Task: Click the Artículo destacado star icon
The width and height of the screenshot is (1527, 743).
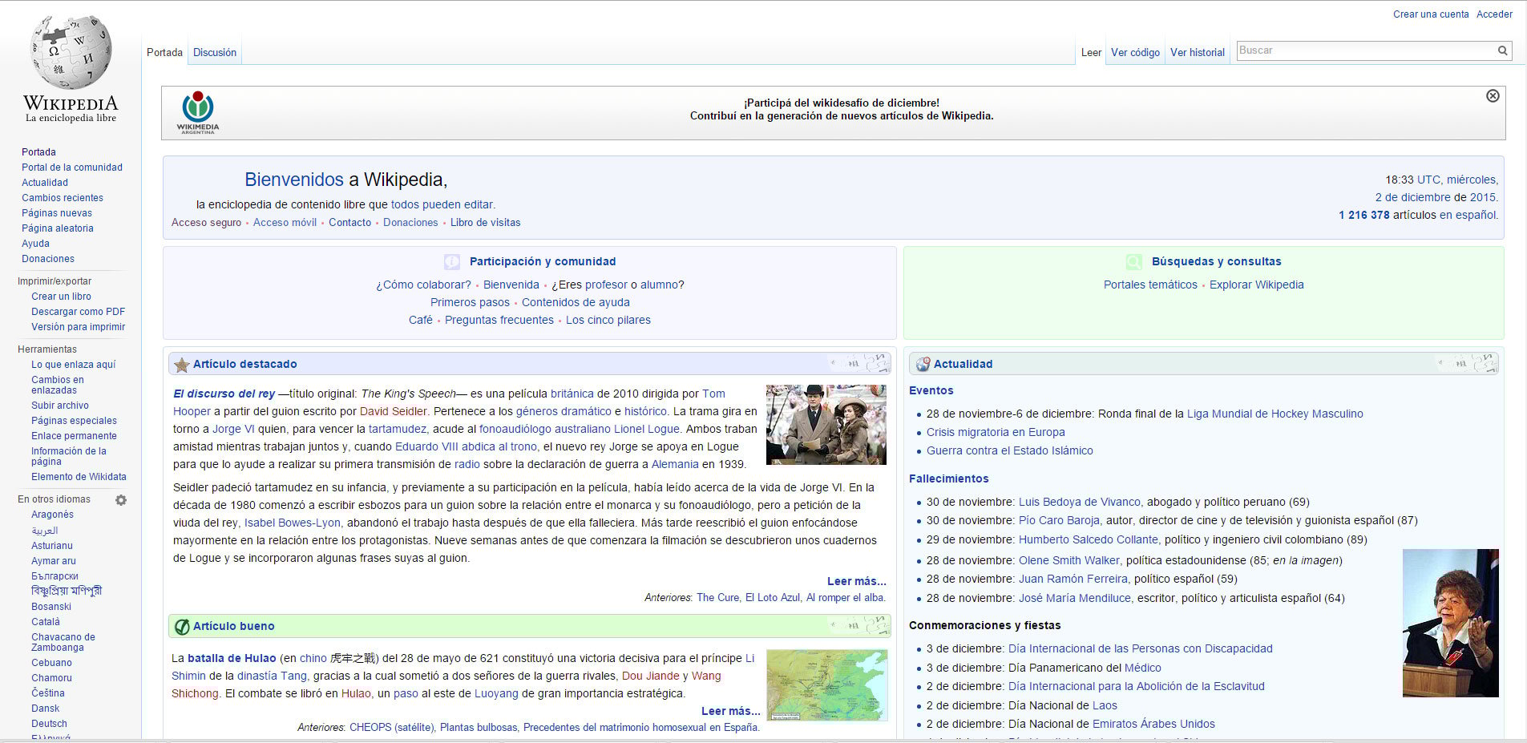Action: pyautogui.click(x=182, y=365)
